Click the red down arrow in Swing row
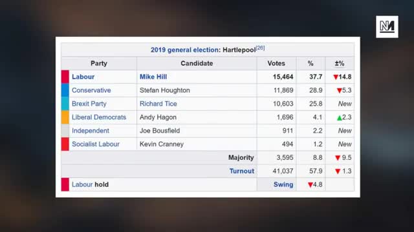Screen dimensions: 414x232 [x=310, y=185]
